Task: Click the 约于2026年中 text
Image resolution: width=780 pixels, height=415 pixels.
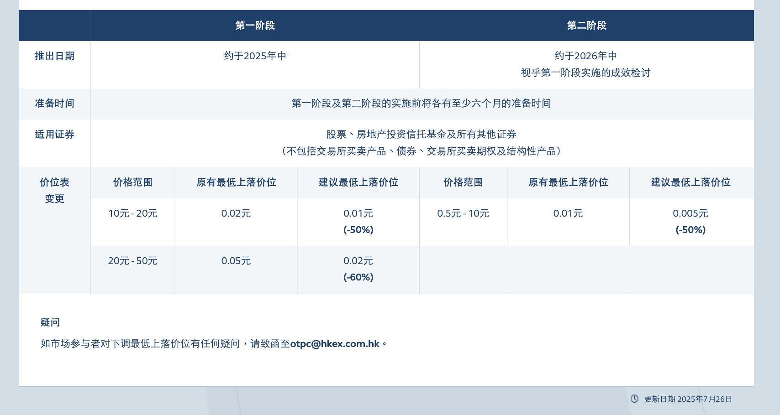Action: tap(585, 56)
